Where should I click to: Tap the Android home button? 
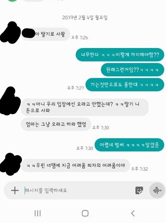tap(85, 213)
